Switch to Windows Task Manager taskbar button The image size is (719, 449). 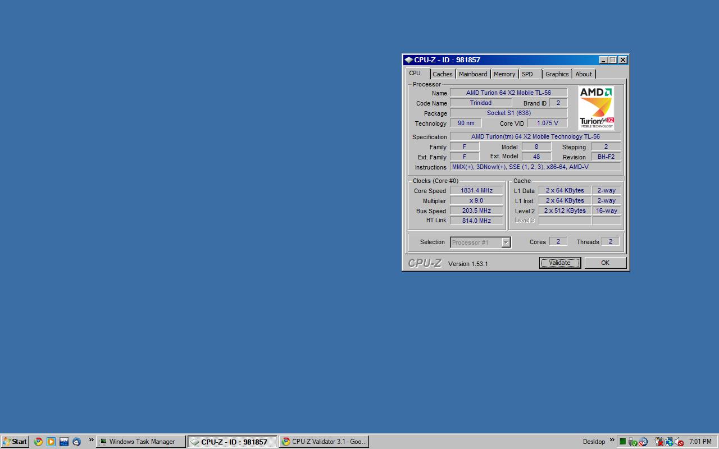point(141,442)
